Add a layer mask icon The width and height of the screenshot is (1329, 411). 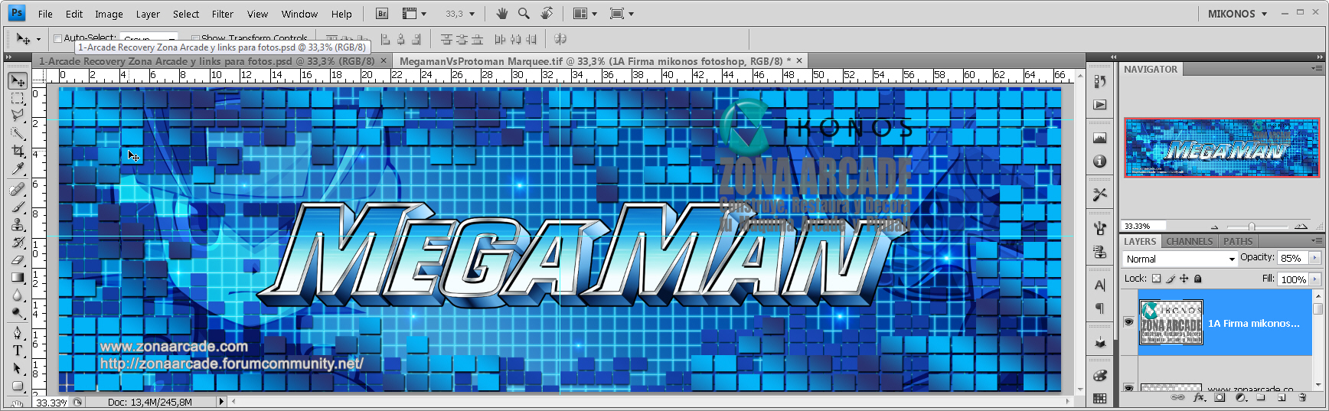click(1220, 397)
